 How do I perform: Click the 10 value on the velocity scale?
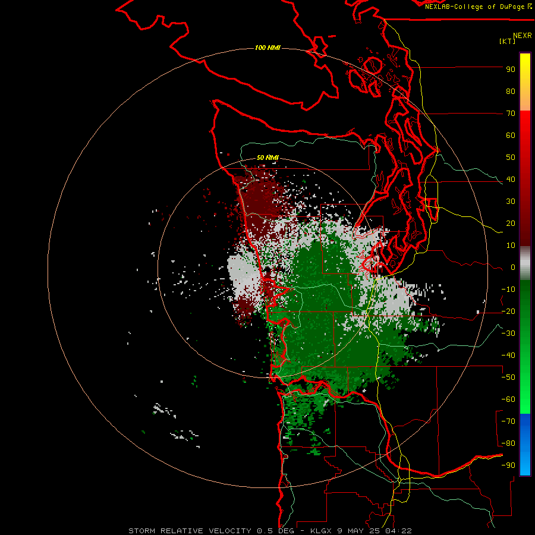click(511, 246)
